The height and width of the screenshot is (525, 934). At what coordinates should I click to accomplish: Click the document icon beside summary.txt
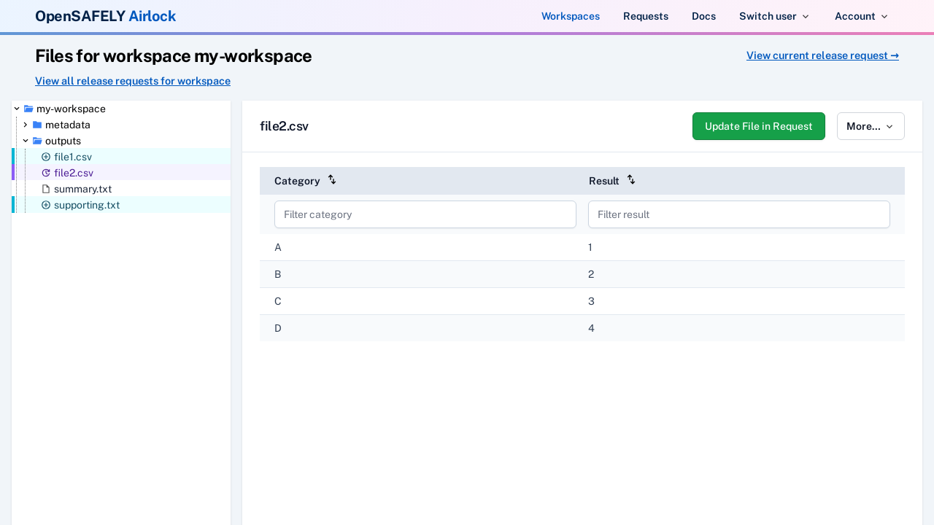46,189
